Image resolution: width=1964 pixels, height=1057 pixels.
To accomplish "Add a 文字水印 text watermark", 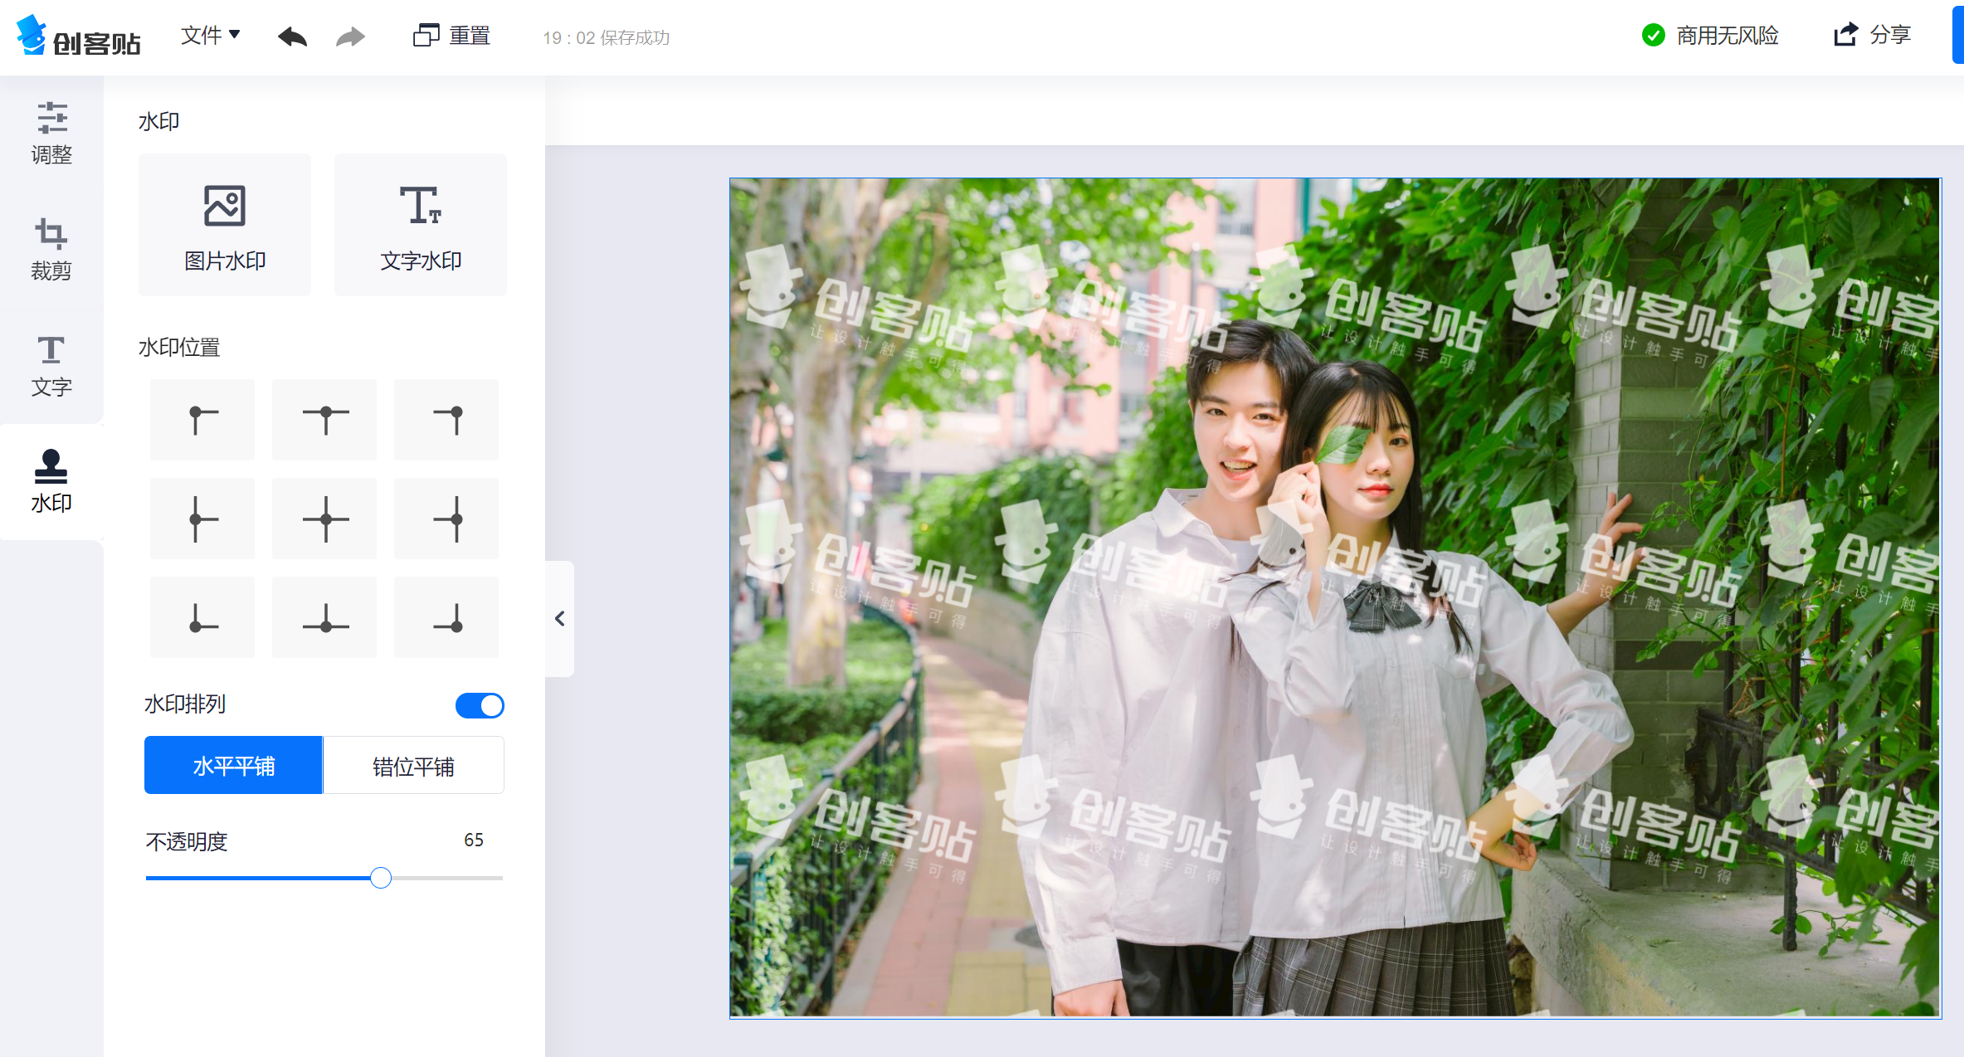I will [x=421, y=225].
